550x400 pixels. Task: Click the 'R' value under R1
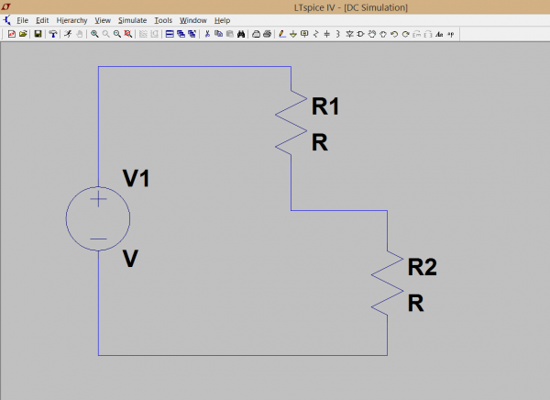point(320,142)
